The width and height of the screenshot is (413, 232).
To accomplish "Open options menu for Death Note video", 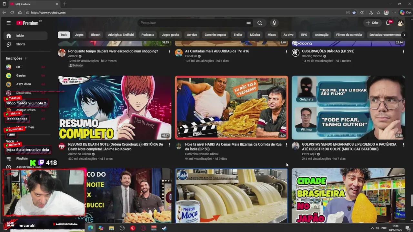I will [x=169, y=145].
